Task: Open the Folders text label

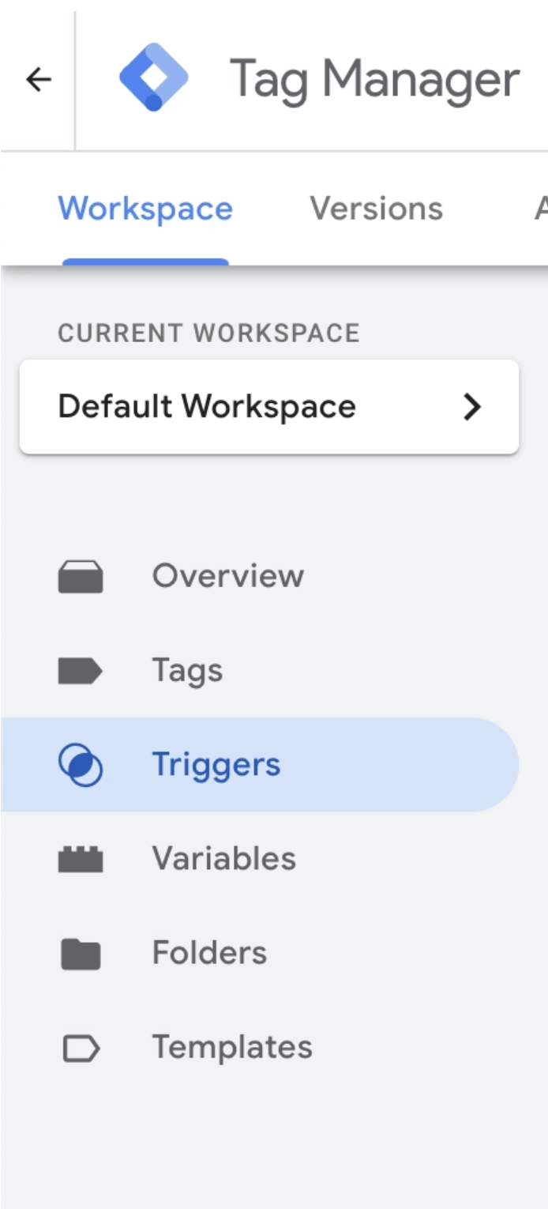Action: (210, 953)
